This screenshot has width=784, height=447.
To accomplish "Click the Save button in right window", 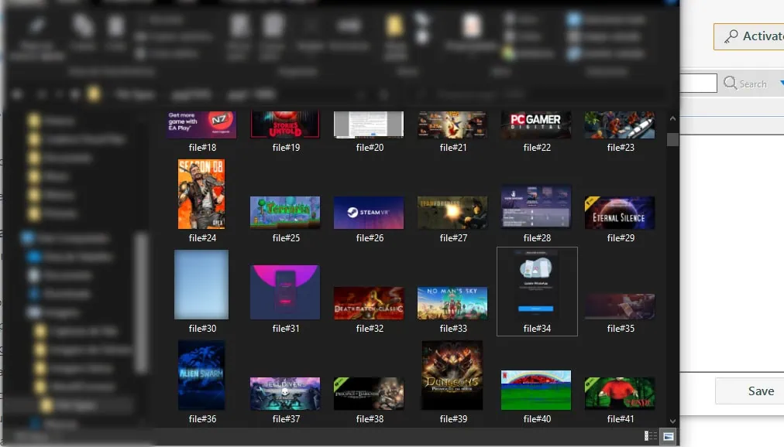I will pos(749,391).
